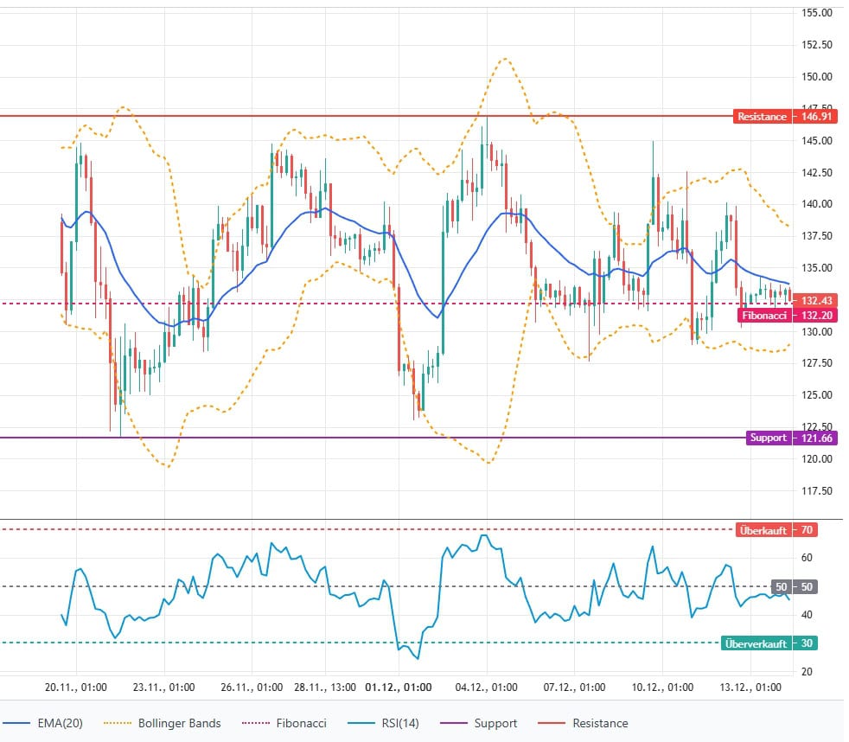Screen dimensions: 849x742
Task: Click the 155.00 price axis label
Action: click(x=816, y=13)
